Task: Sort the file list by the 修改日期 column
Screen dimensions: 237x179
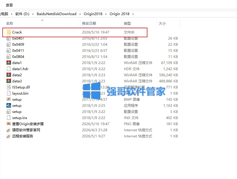Action: point(89,24)
